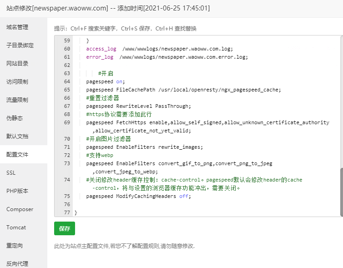Click 'on' value after pagespeed
Viewport: 343px width, 268px height.
click(x=119, y=81)
